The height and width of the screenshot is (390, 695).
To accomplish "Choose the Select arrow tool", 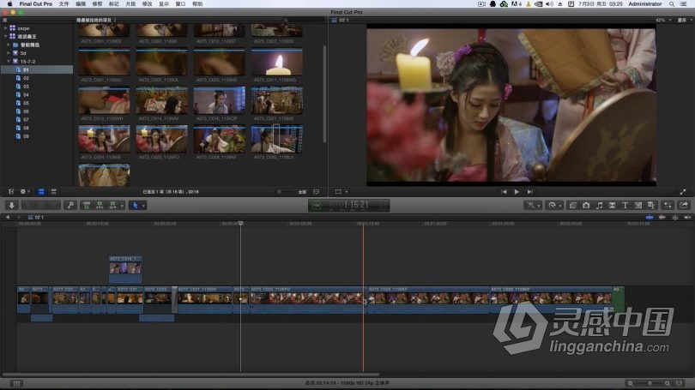I will point(136,206).
